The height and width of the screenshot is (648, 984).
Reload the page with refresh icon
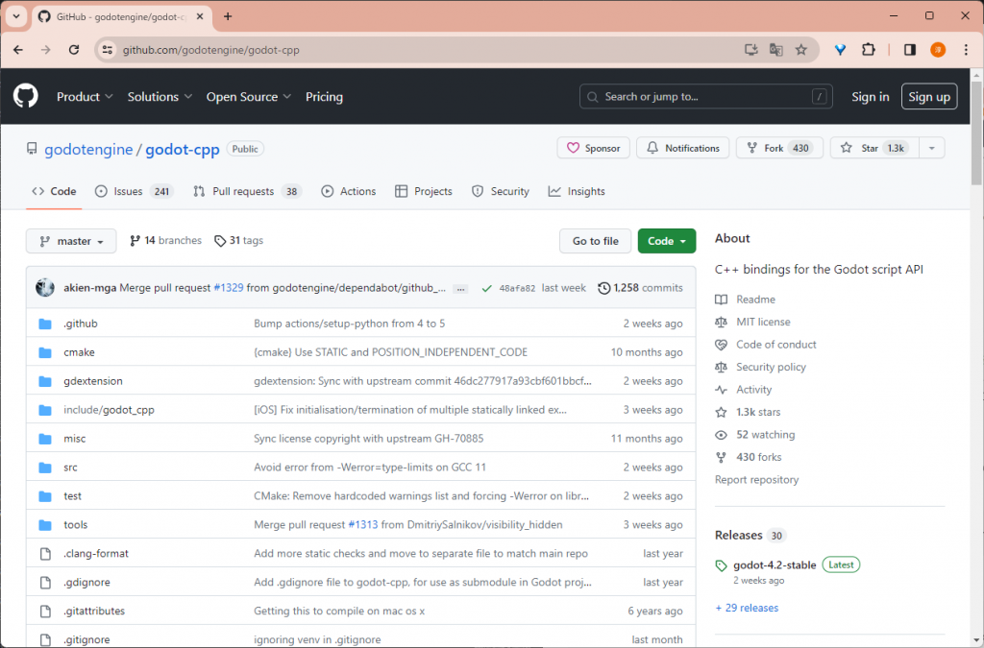[73, 50]
